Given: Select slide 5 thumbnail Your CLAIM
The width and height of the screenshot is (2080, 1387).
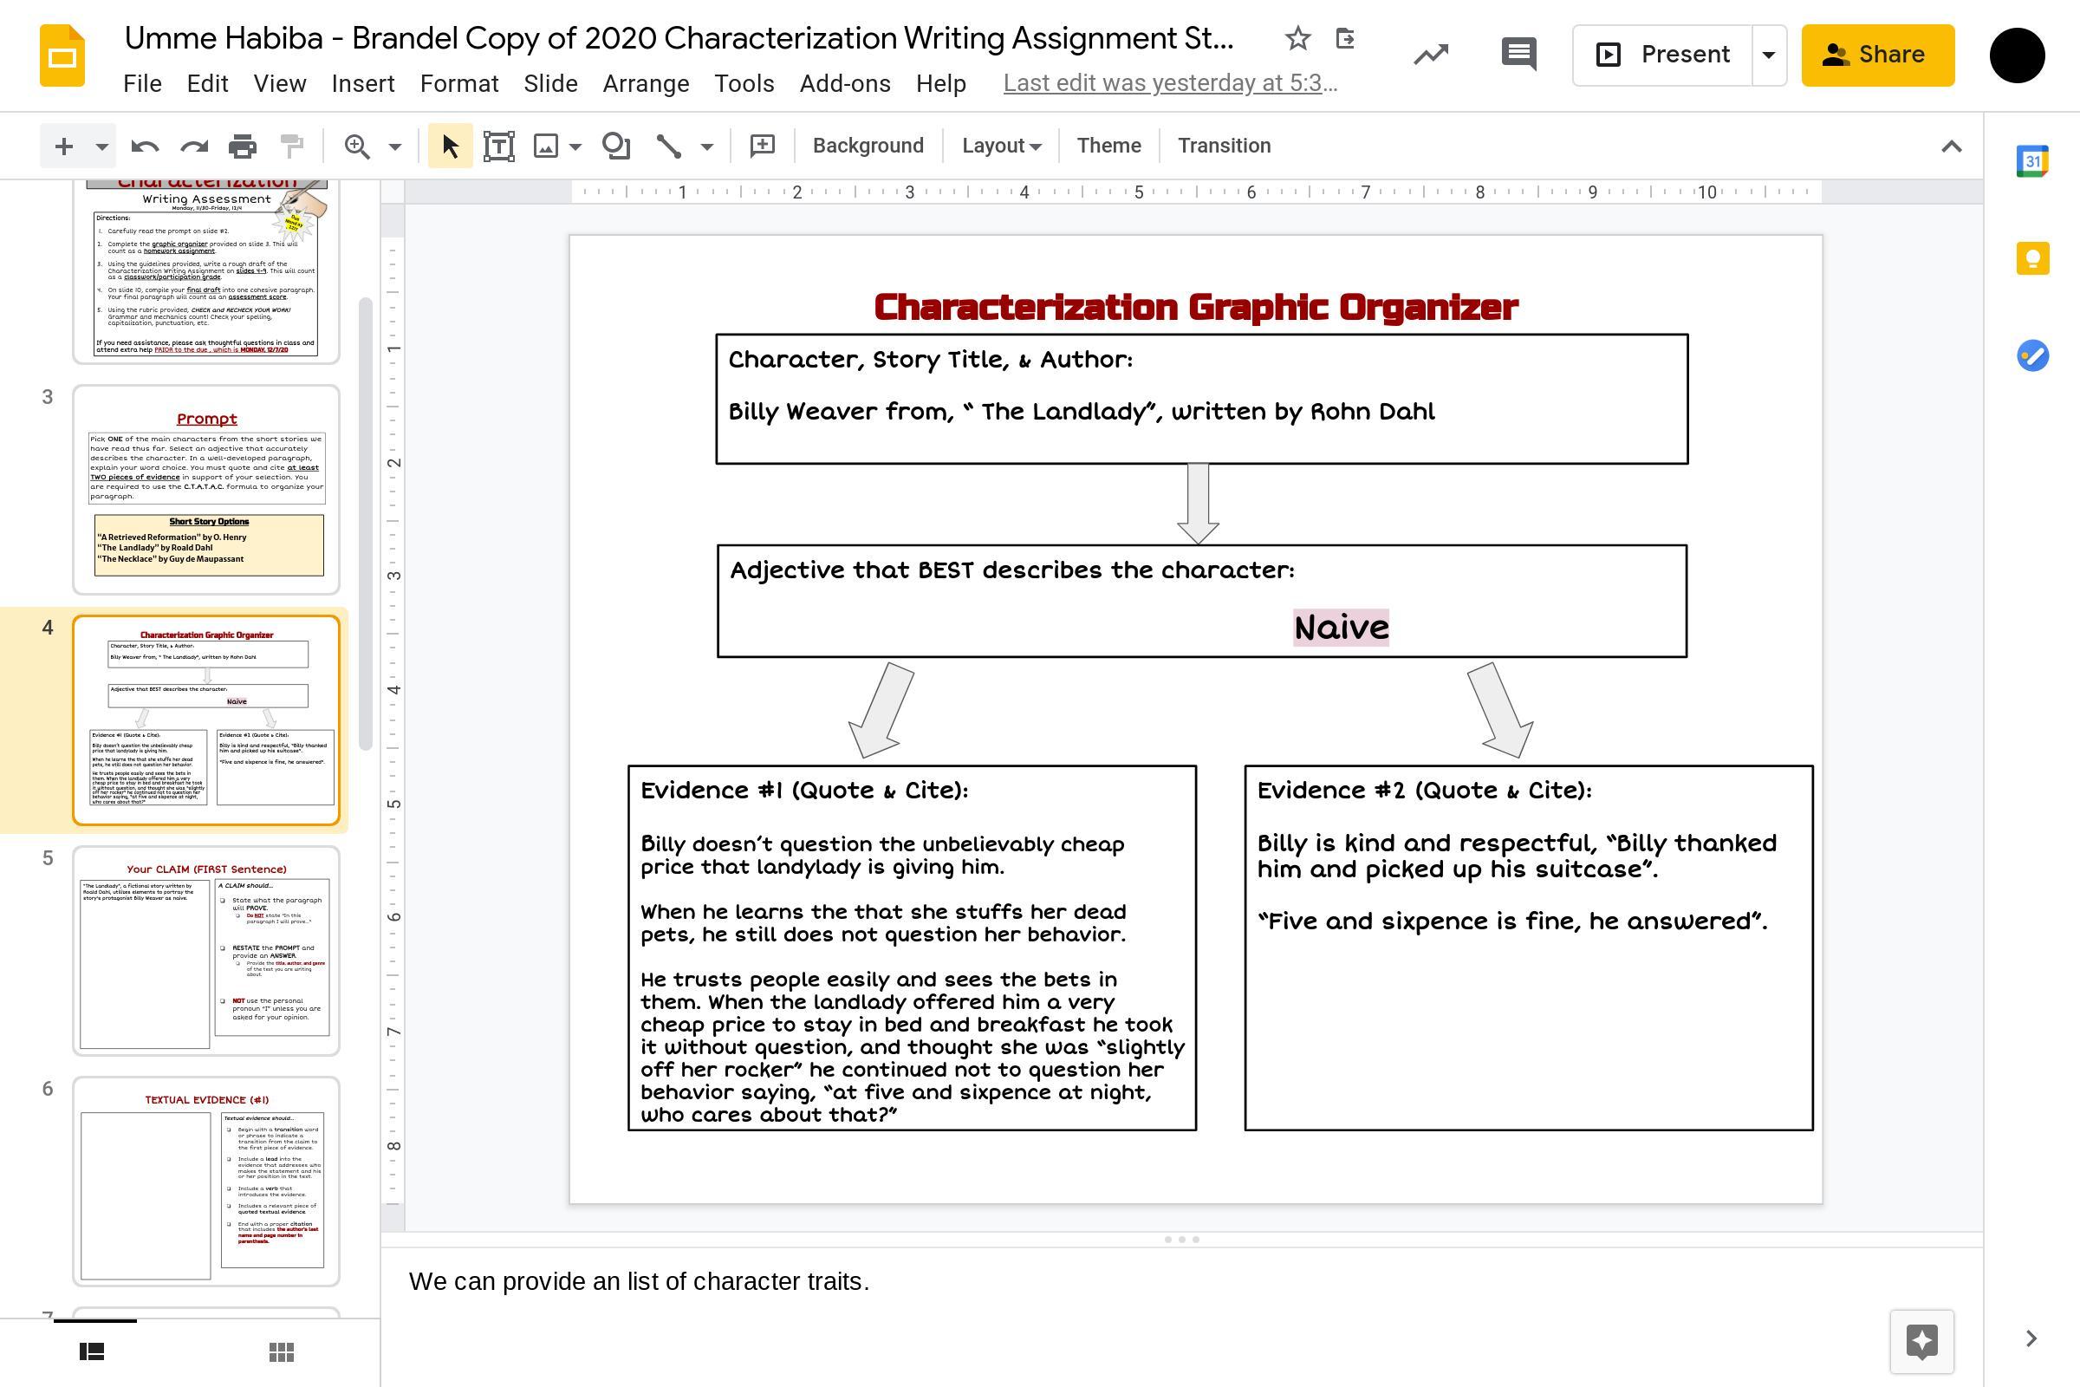Looking at the screenshot, I should point(206,951).
